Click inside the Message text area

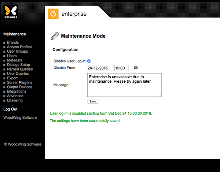(x=124, y=85)
